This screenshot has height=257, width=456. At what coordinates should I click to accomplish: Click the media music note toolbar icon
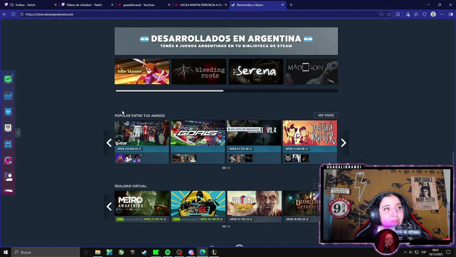point(408,14)
